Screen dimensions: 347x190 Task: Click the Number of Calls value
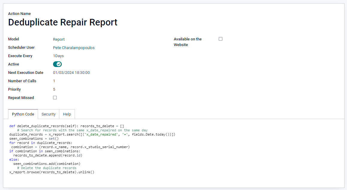coord(54,81)
